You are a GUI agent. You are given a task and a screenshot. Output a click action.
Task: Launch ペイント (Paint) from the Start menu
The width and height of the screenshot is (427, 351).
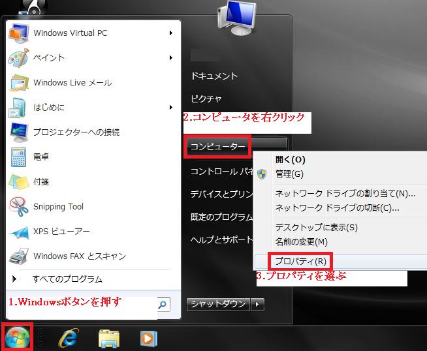49,58
